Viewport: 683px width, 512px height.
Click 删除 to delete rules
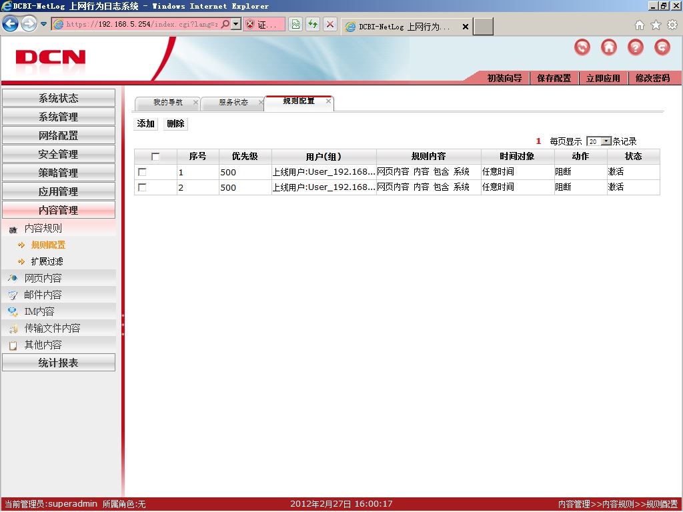[x=175, y=123]
